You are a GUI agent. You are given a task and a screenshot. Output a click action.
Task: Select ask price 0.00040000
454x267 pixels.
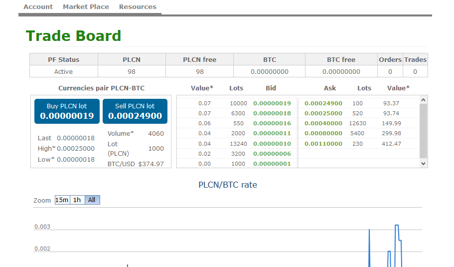tap(323, 123)
